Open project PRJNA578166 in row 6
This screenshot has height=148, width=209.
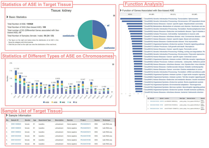click(86, 144)
